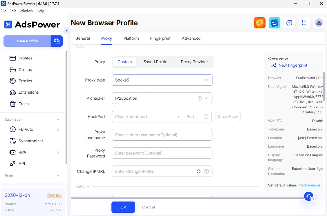Click the Renew link

(x=54, y=195)
